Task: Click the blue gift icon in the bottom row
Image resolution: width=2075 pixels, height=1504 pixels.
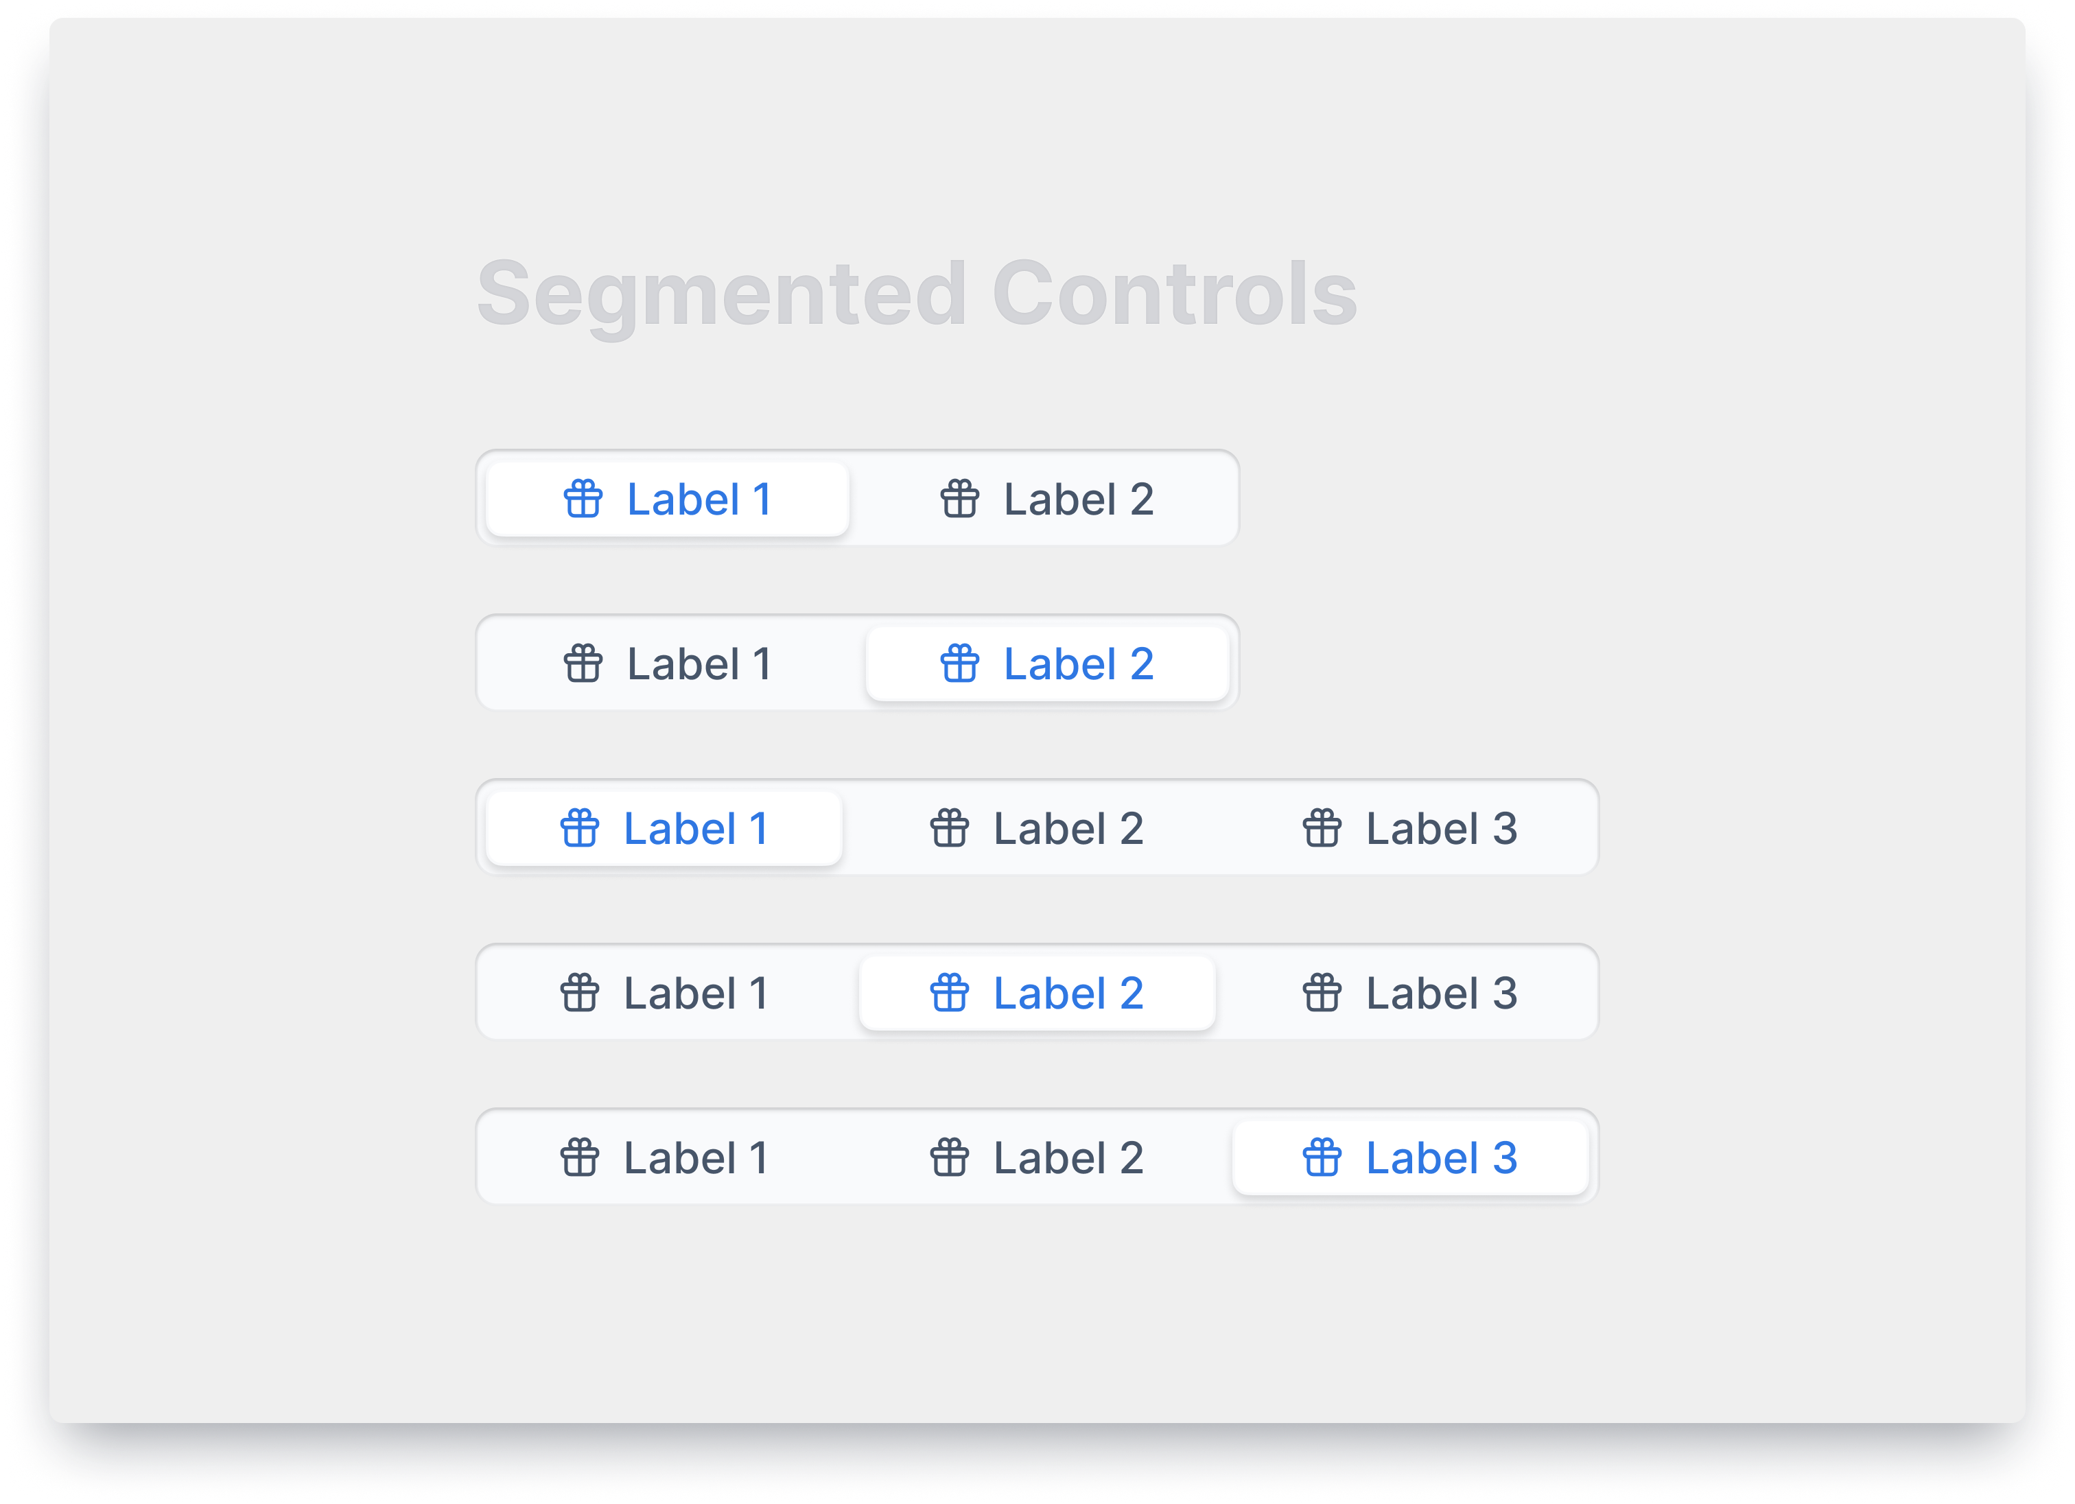Action: tap(1322, 1158)
